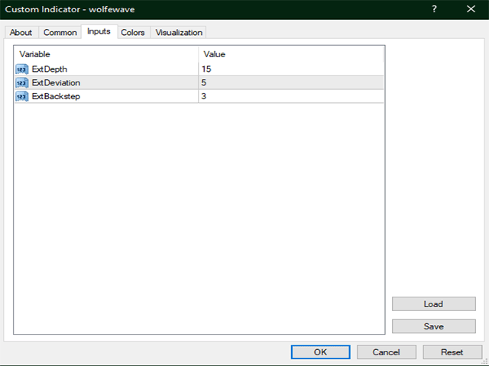Viewport: 489px width, 366px height.
Task: Select the Inputs tab
Action: tap(99, 31)
